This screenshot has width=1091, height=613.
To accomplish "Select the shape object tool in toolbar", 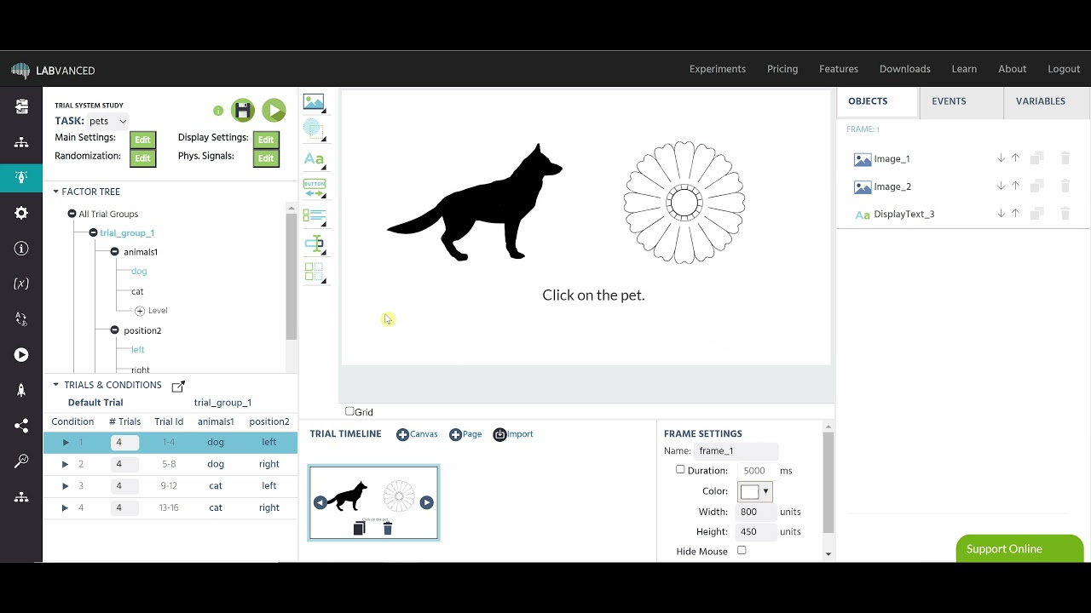I will coord(314,129).
